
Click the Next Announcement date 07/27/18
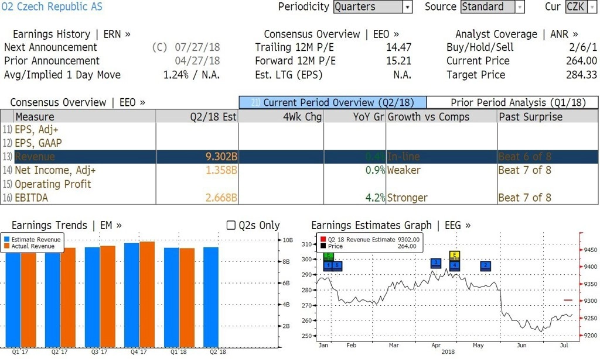tap(197, 47)
